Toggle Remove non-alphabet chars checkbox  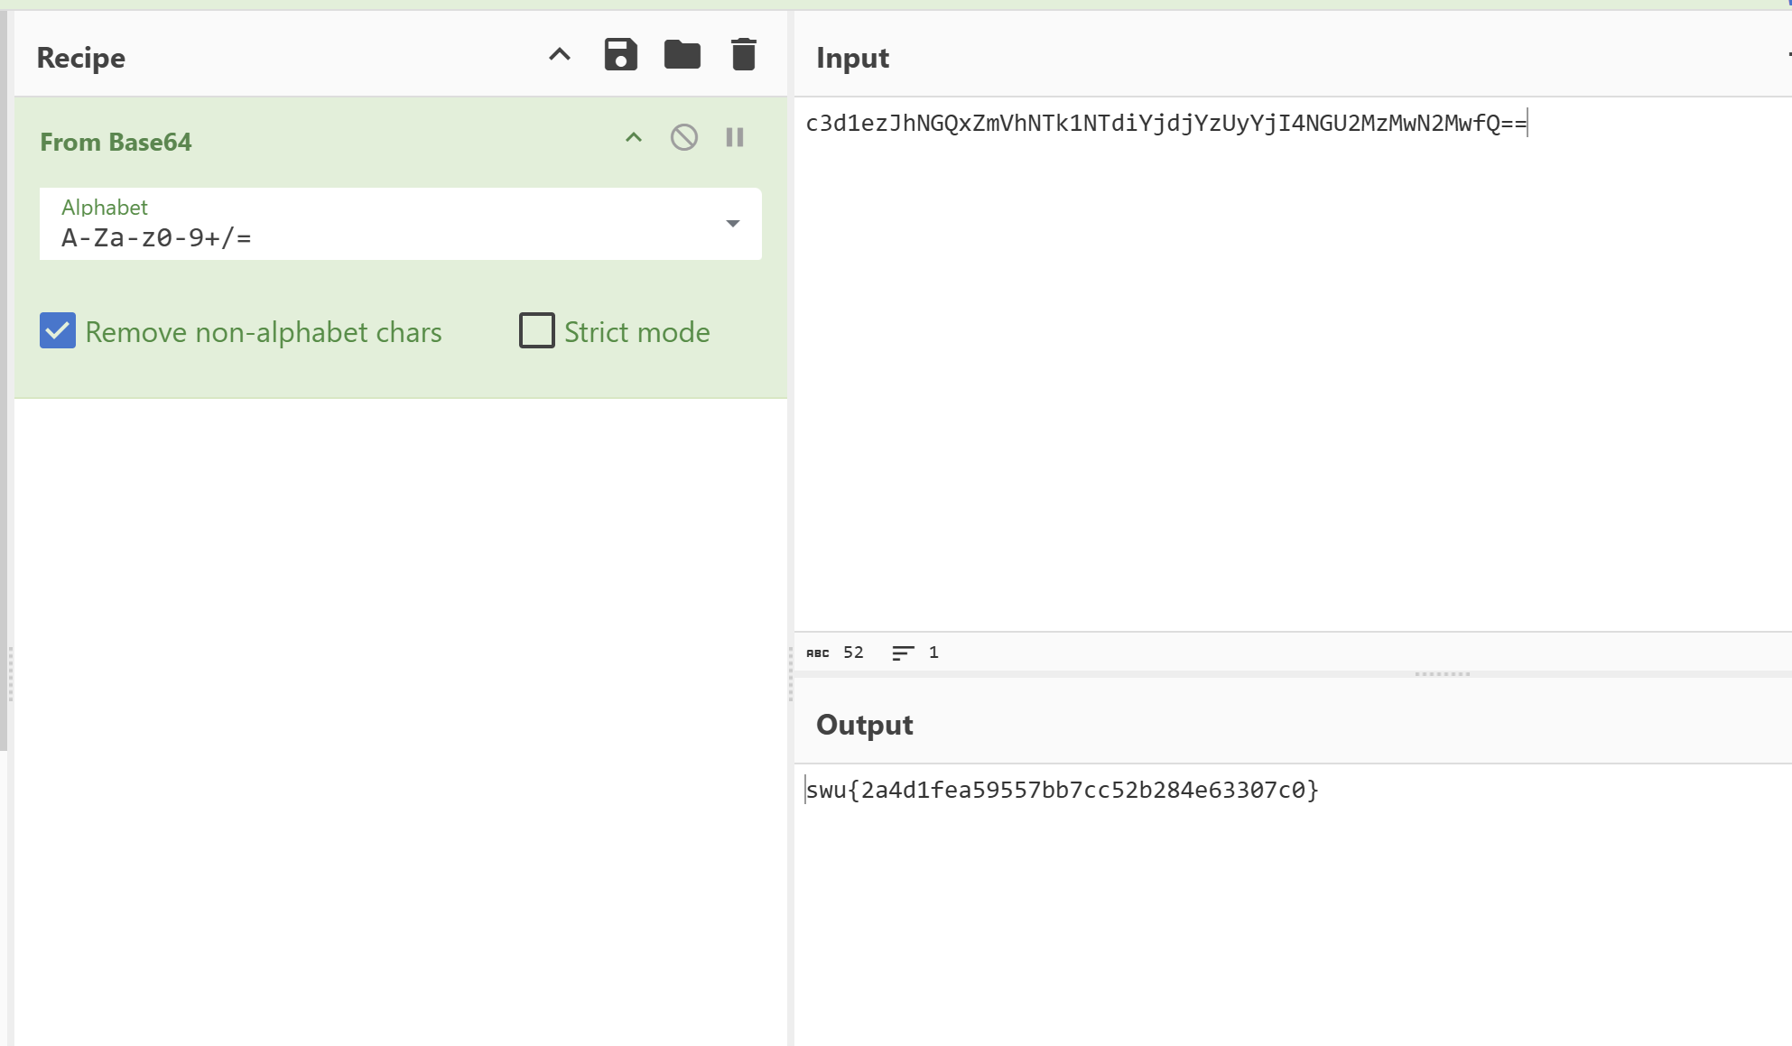point(58,330)
